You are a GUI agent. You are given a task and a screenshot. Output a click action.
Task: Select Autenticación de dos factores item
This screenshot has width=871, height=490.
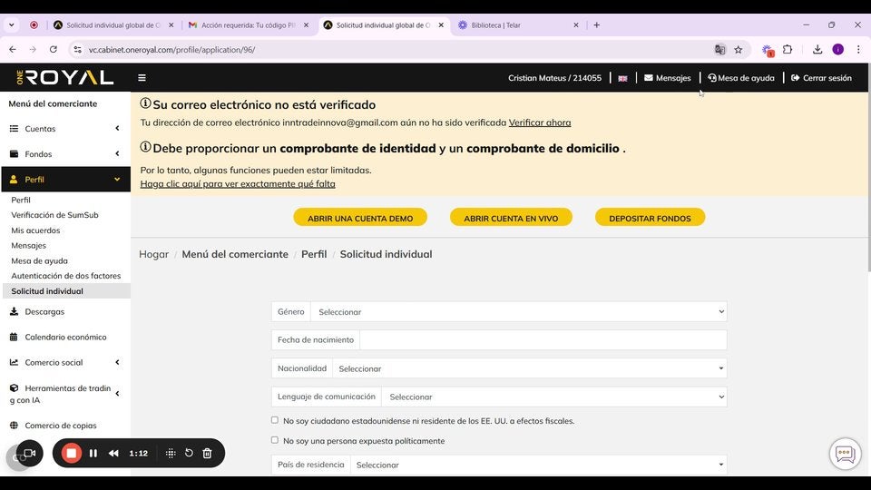[65, 276]
